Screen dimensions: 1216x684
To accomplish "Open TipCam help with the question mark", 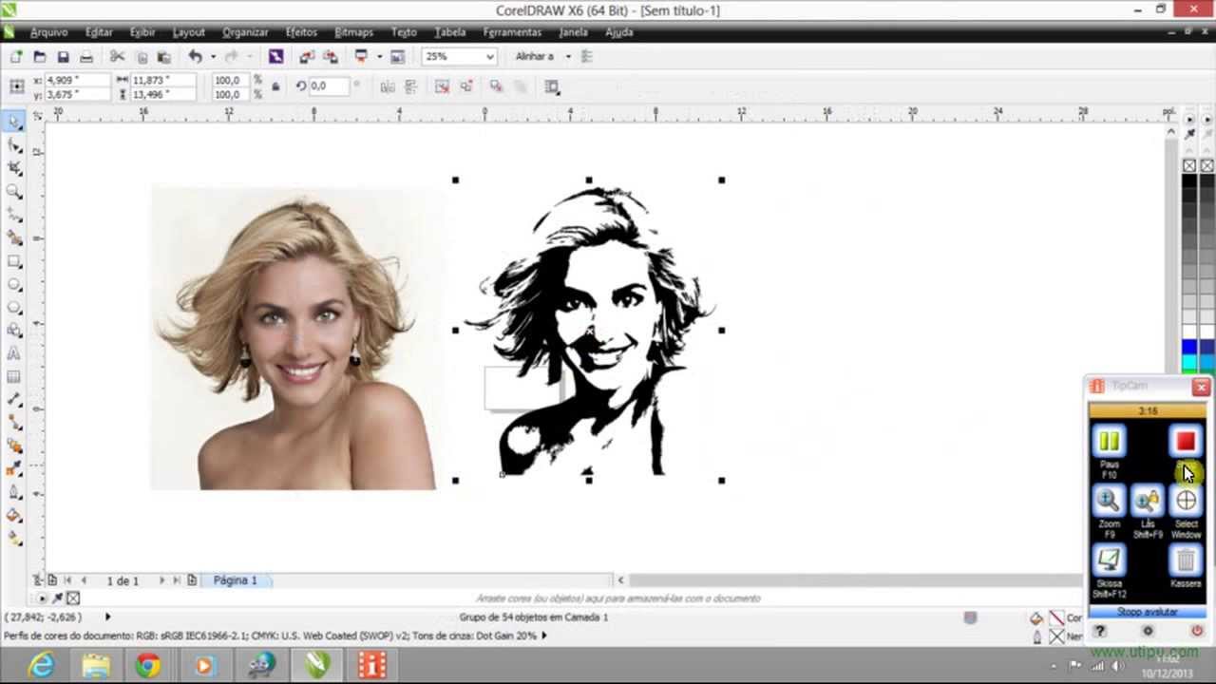I will 1100,632.
